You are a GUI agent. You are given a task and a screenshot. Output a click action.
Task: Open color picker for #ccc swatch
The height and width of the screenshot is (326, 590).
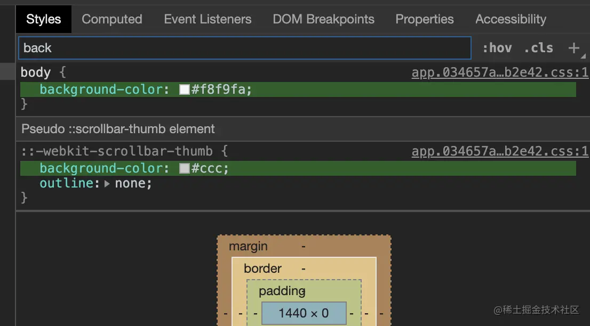click(185, 168)
